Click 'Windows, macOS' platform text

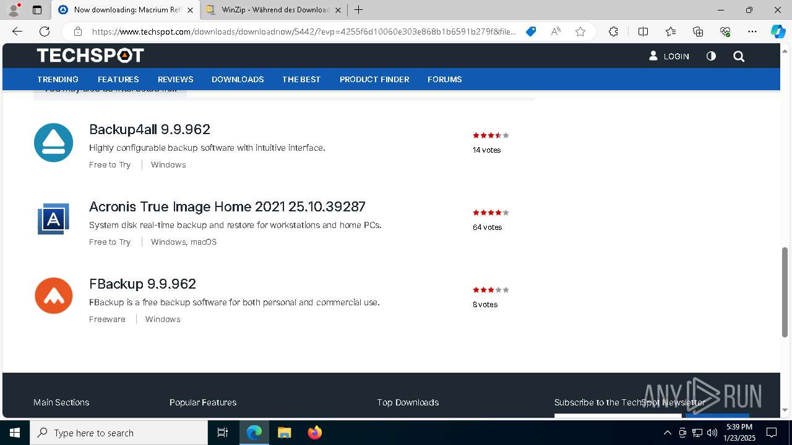[184, 242]
